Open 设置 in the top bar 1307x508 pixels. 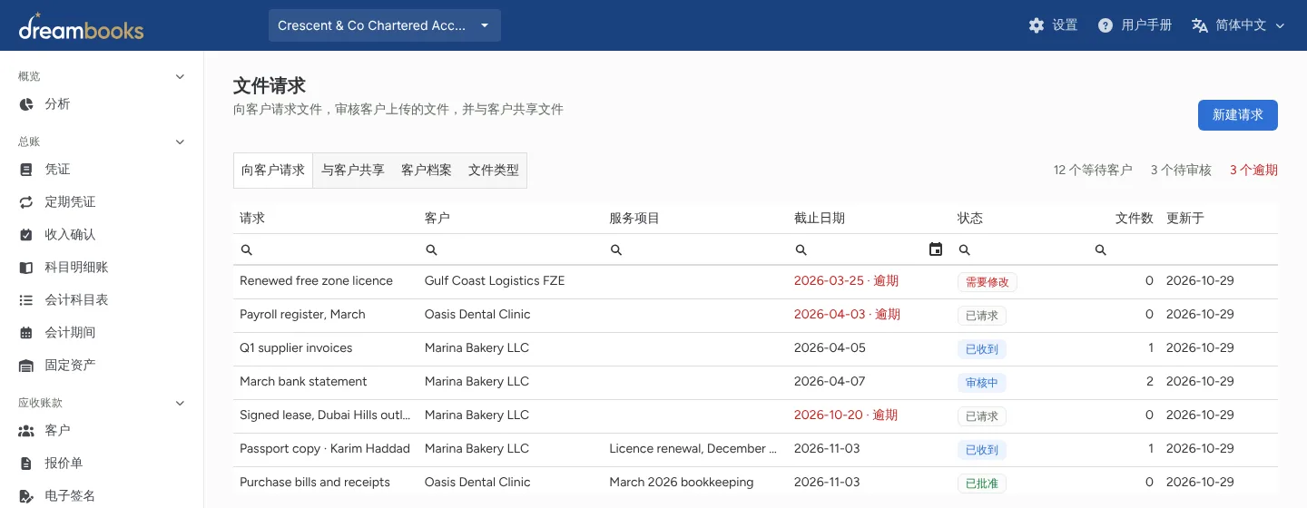(x=1053, y=25)
